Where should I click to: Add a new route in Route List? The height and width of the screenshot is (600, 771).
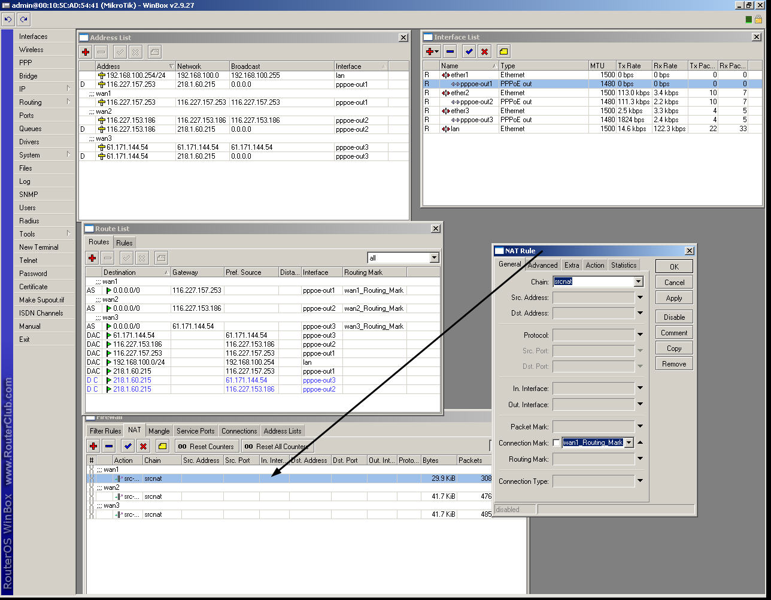92,258
